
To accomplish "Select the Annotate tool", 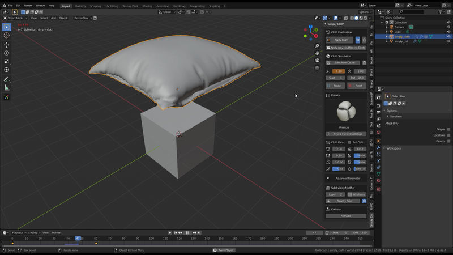I will pyautogui.click(x=6, y=79).
